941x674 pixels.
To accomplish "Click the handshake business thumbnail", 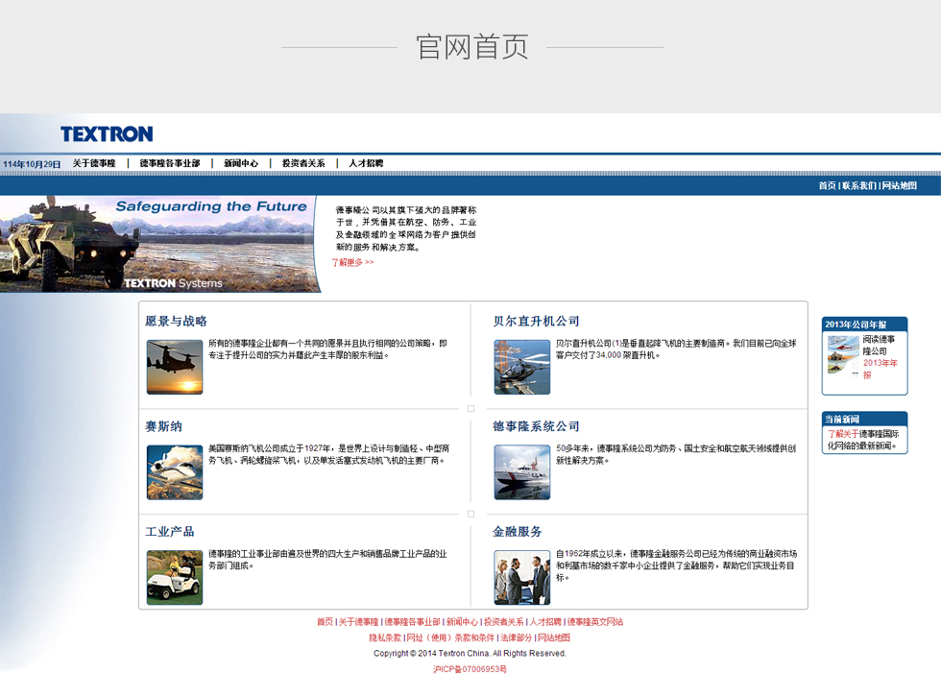I will [x=522, y=577].
